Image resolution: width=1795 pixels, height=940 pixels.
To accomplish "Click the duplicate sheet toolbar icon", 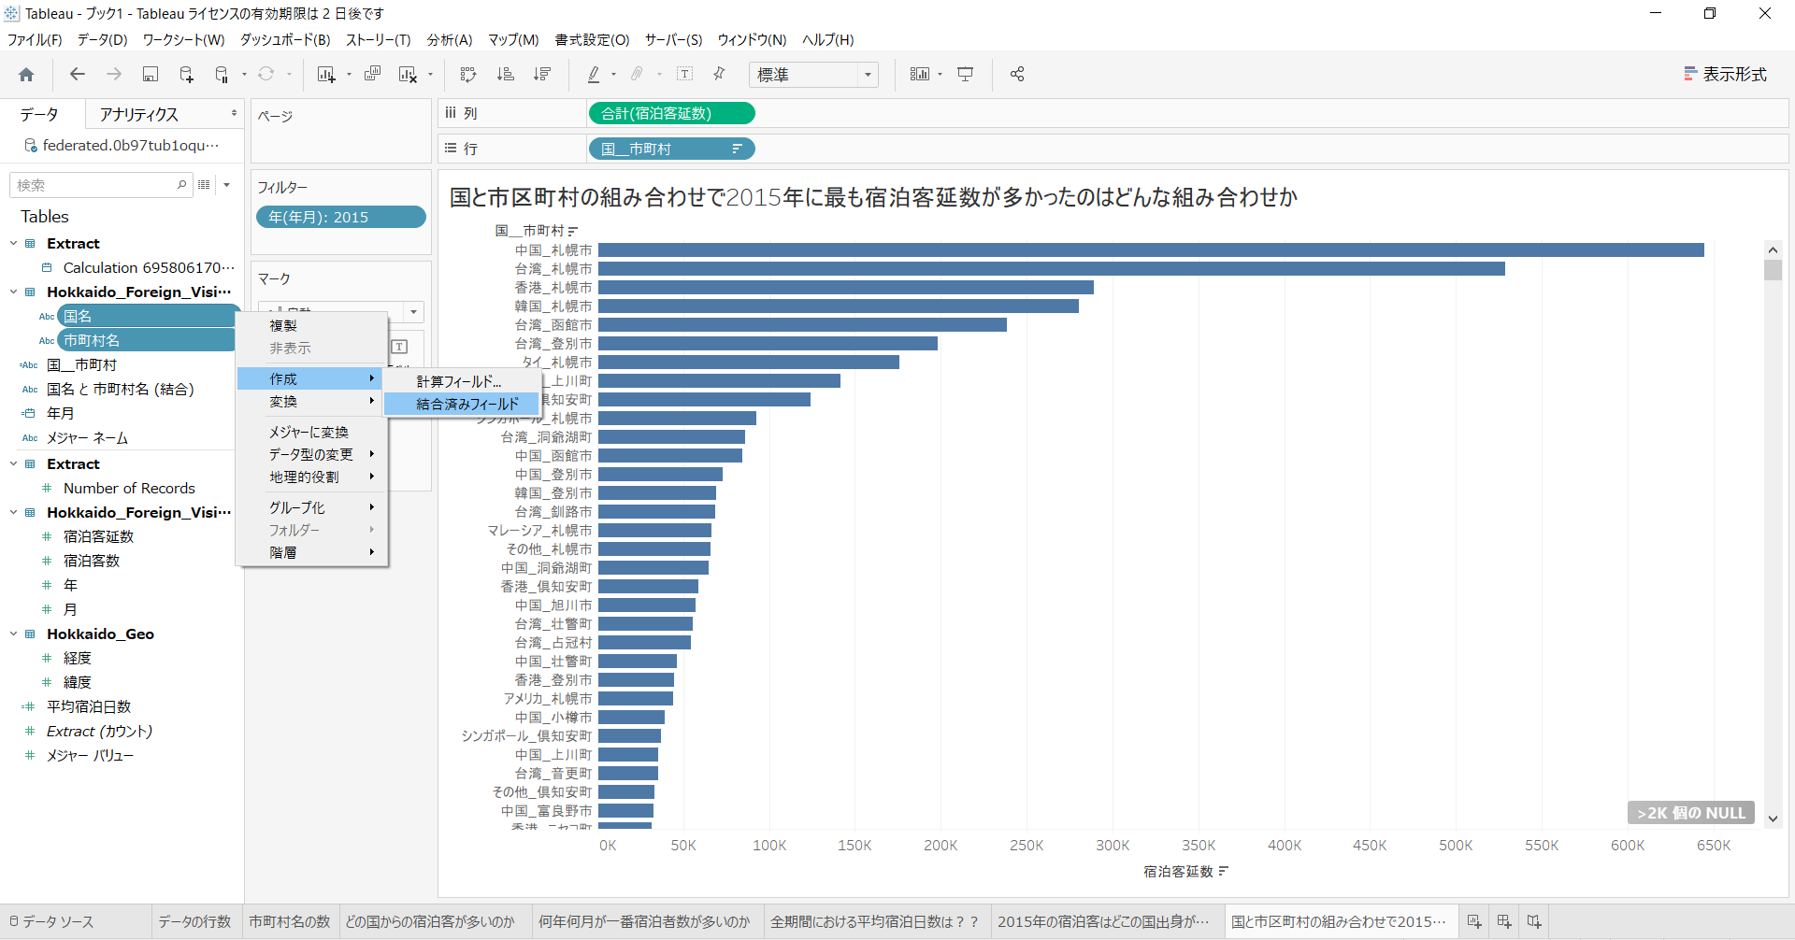I will [x=372, y=75].
